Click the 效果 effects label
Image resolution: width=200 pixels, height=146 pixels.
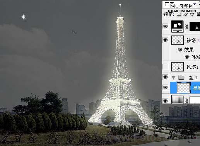pyautogui.click(x=189, y=50)
